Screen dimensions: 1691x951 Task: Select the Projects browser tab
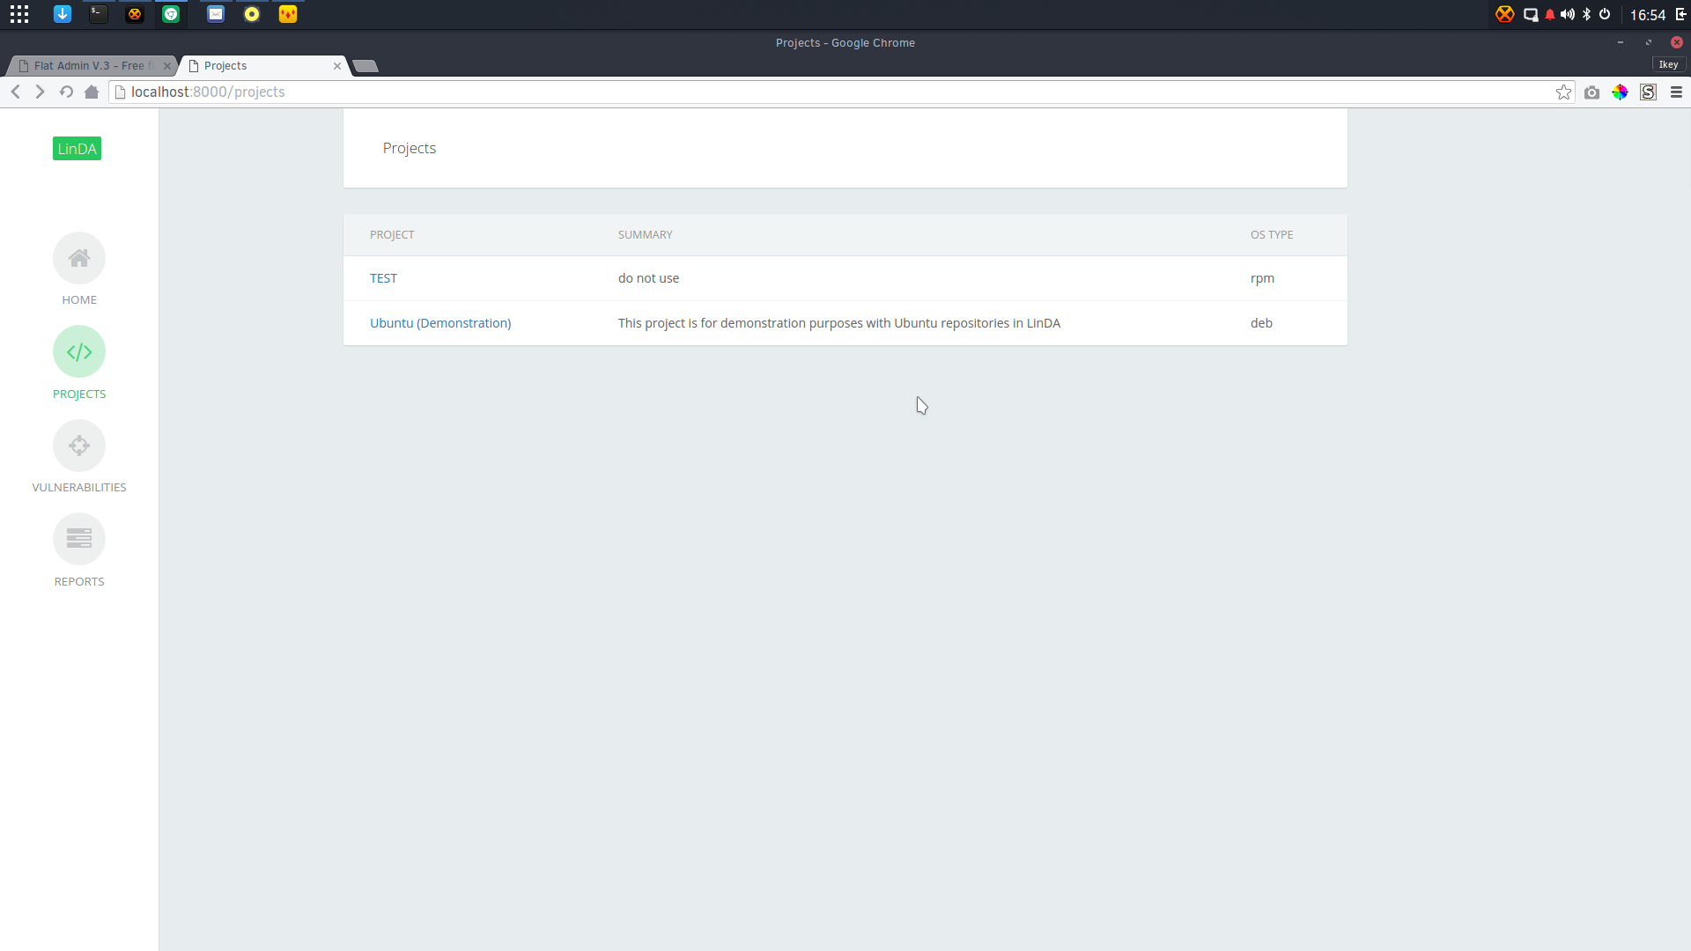point(264,66)
